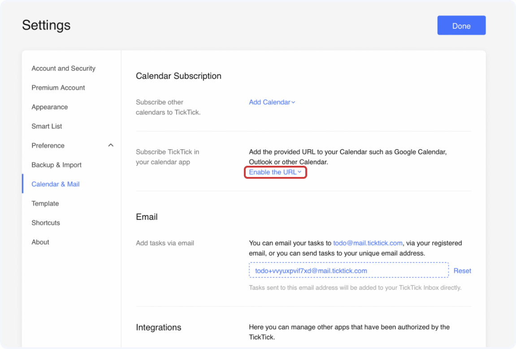
Task: Open the Add Calendar dropdown
Action: tap(269, 102)
